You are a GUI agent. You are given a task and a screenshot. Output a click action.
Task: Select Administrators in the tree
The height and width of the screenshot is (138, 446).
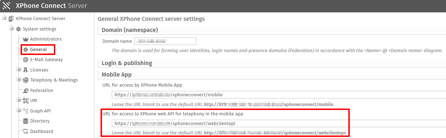46,39
